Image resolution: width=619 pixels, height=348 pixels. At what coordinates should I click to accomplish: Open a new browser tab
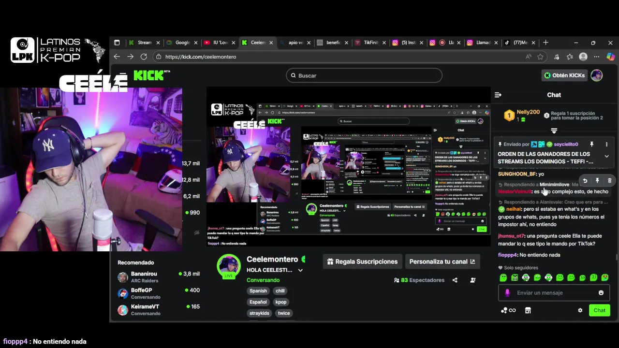pos(545,43)
